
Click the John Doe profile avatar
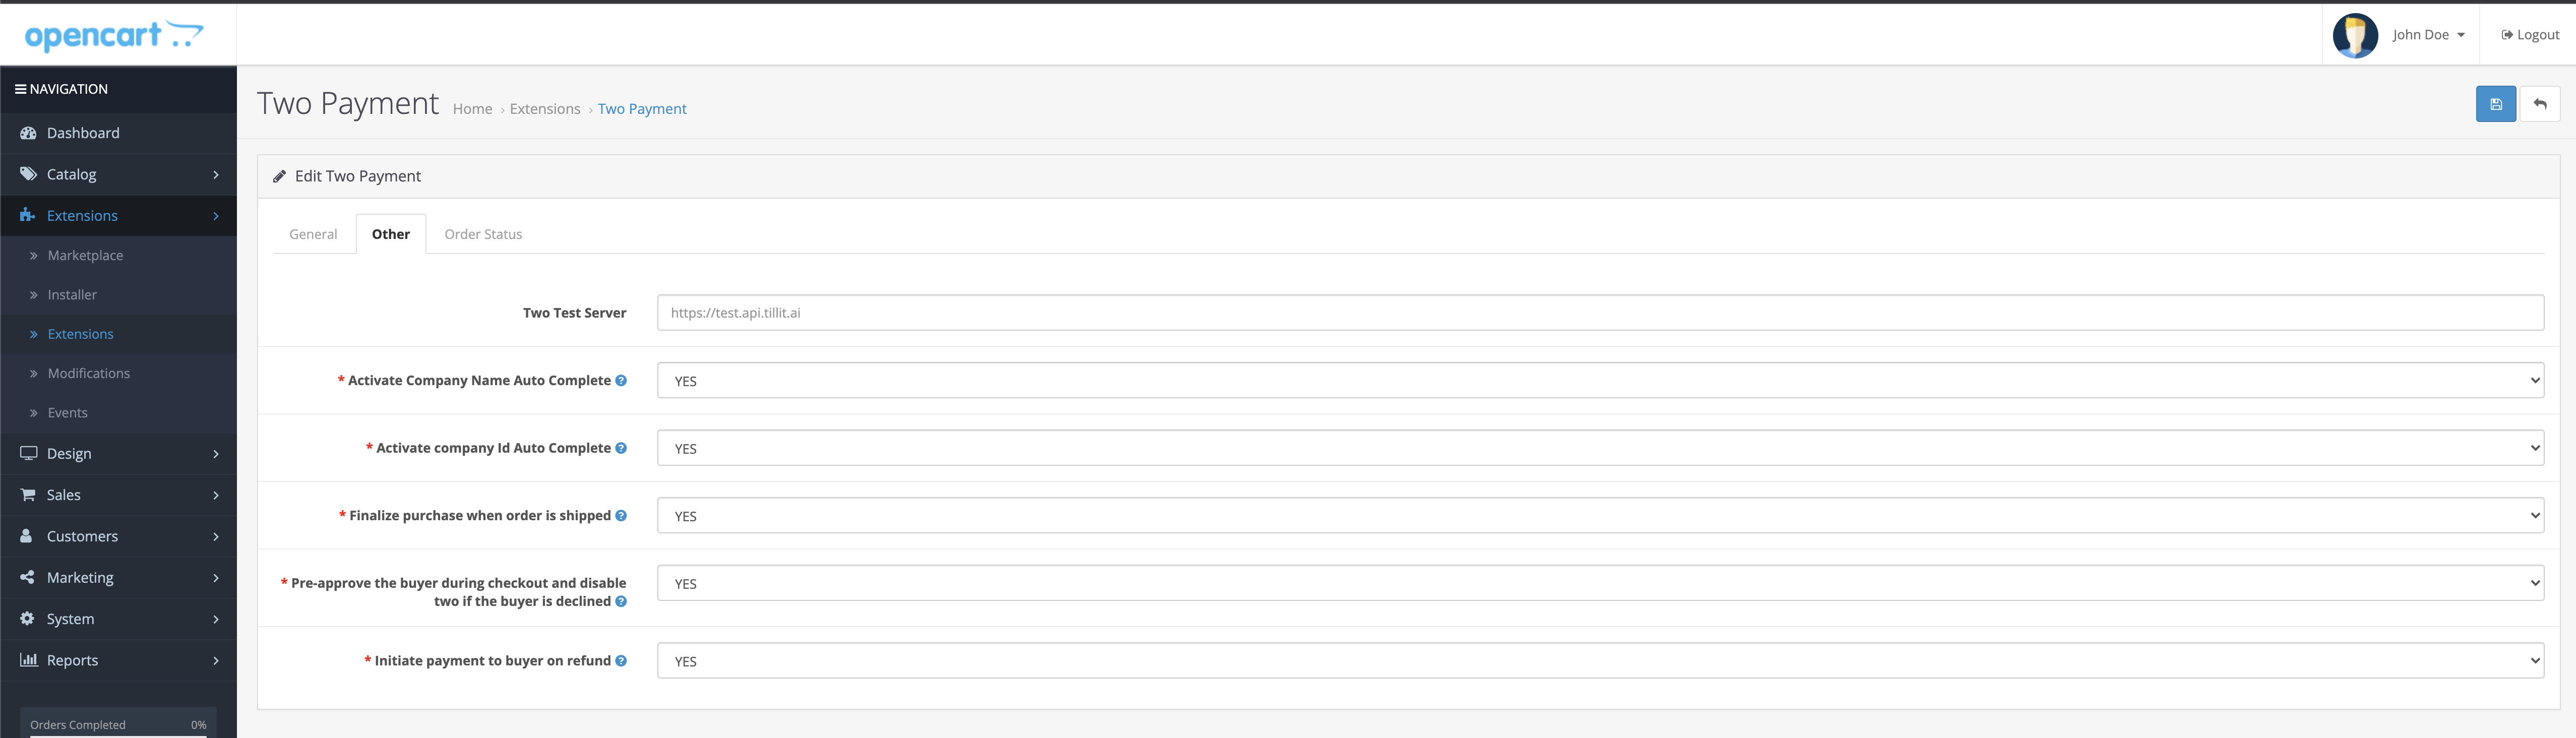[2355, 35]
